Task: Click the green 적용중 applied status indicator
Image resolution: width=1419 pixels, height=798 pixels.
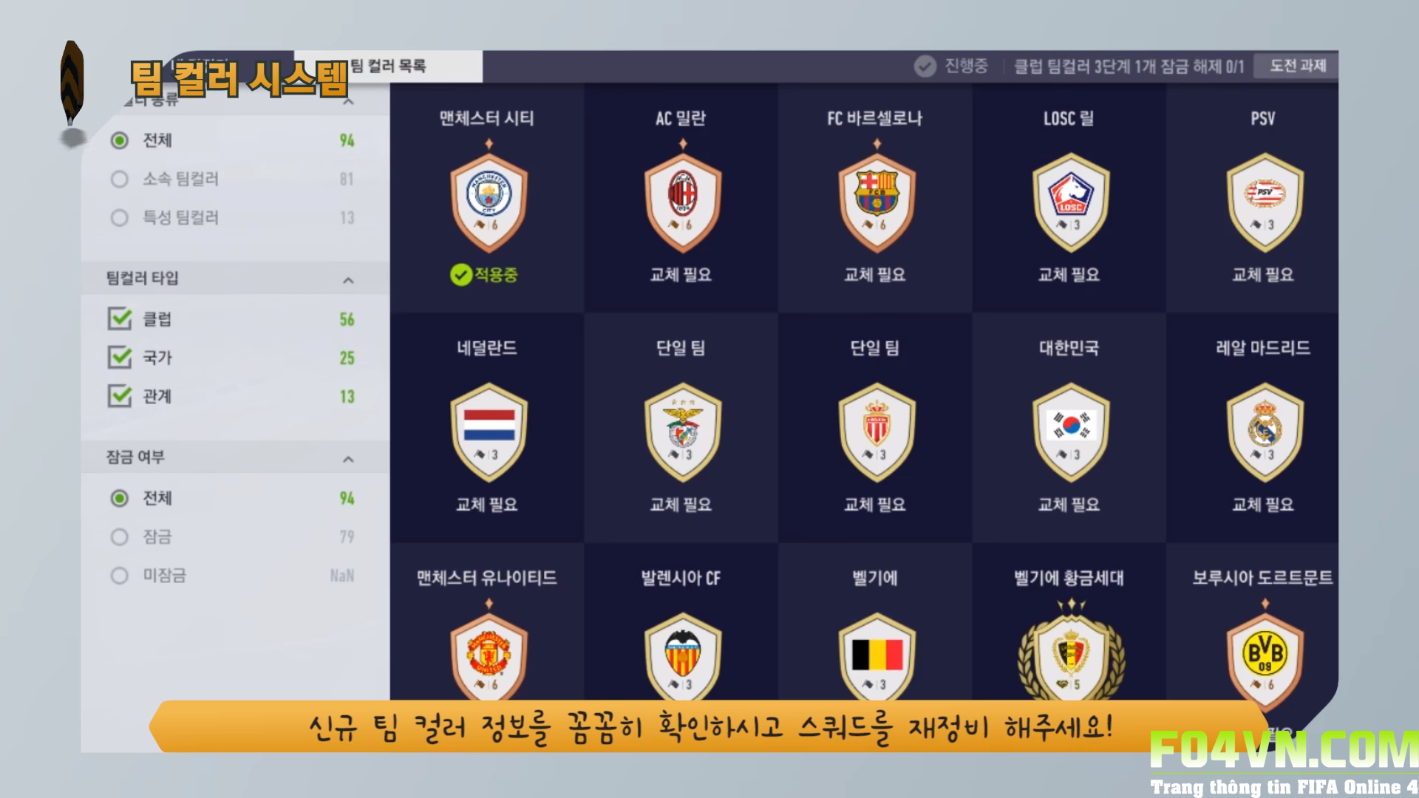Action: click(484, 275)
